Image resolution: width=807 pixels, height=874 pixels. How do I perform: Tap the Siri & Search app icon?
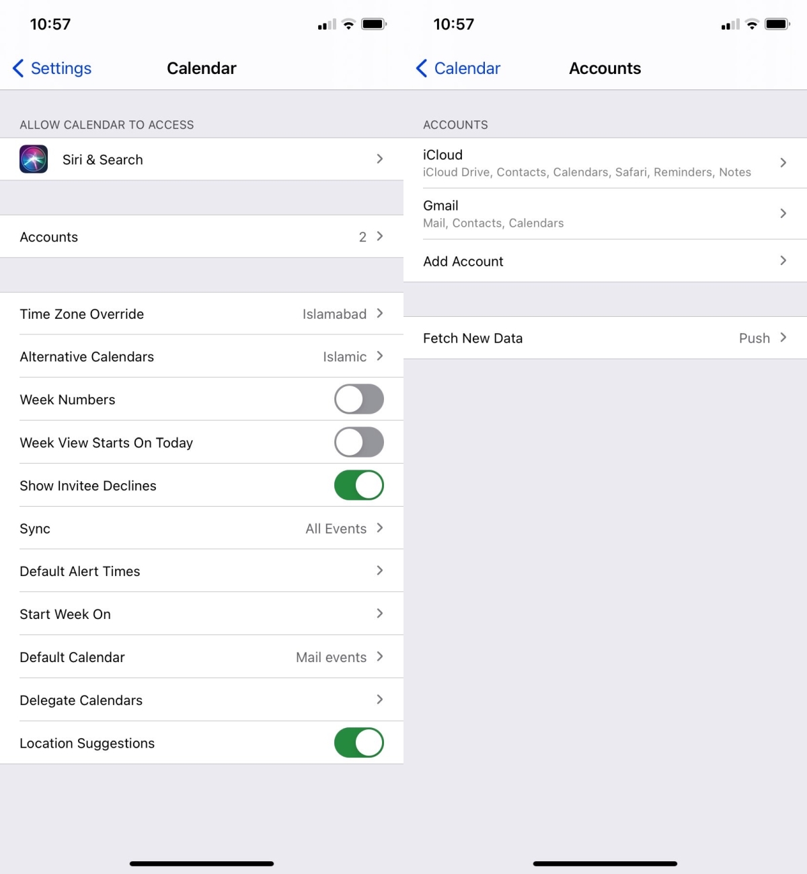(x=34, y=159)
